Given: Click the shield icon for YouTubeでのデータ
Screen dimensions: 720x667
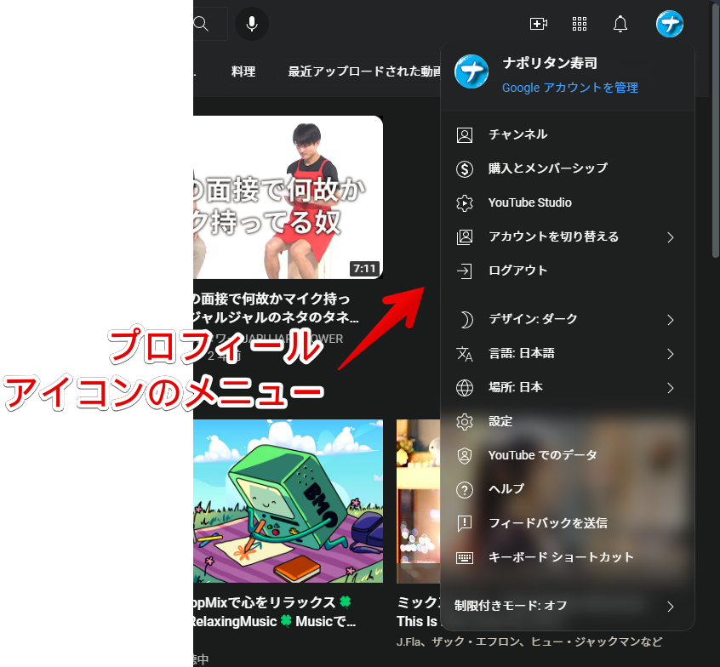Looking at the screenshot, I should (464, 455).
